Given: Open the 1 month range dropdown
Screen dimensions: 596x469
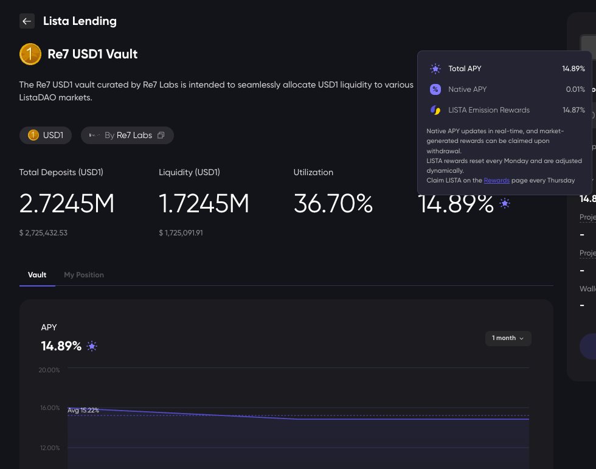Looking at the screenshot, I should coord(508,338).
